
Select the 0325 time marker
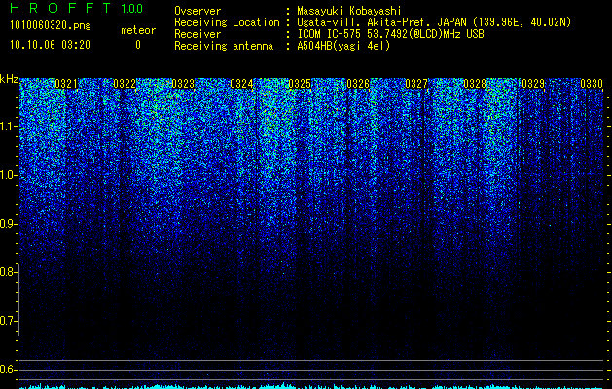[300, 84]
